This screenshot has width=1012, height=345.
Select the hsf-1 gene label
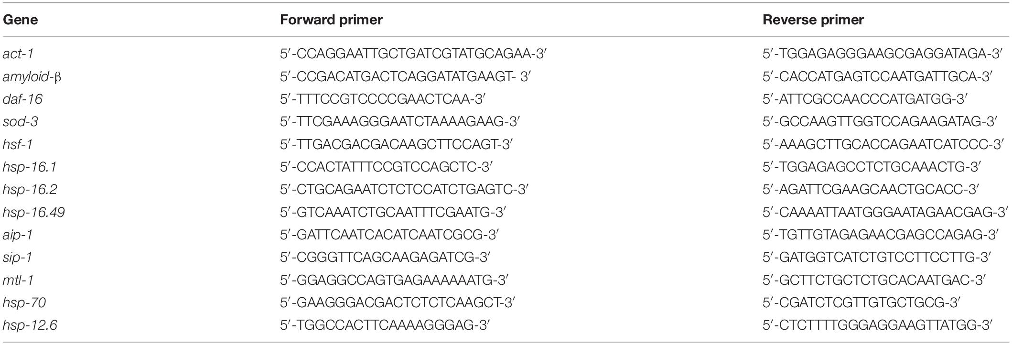[x=18, y=144]
